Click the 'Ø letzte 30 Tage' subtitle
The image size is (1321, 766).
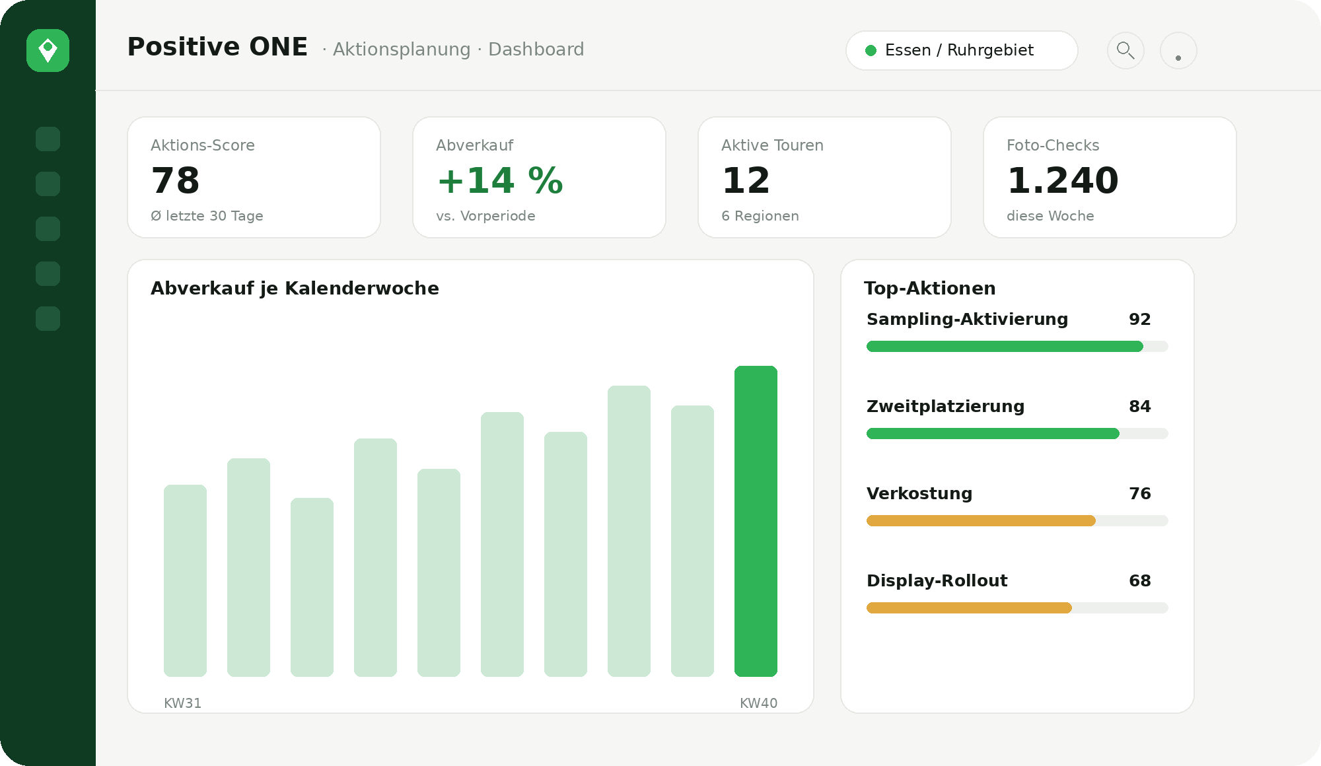coord(207,216)
